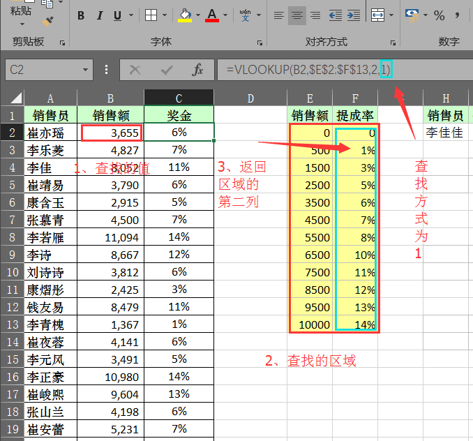Apply percent style
The width and height of the screenshot is (473, 441).
click(440, 15)
